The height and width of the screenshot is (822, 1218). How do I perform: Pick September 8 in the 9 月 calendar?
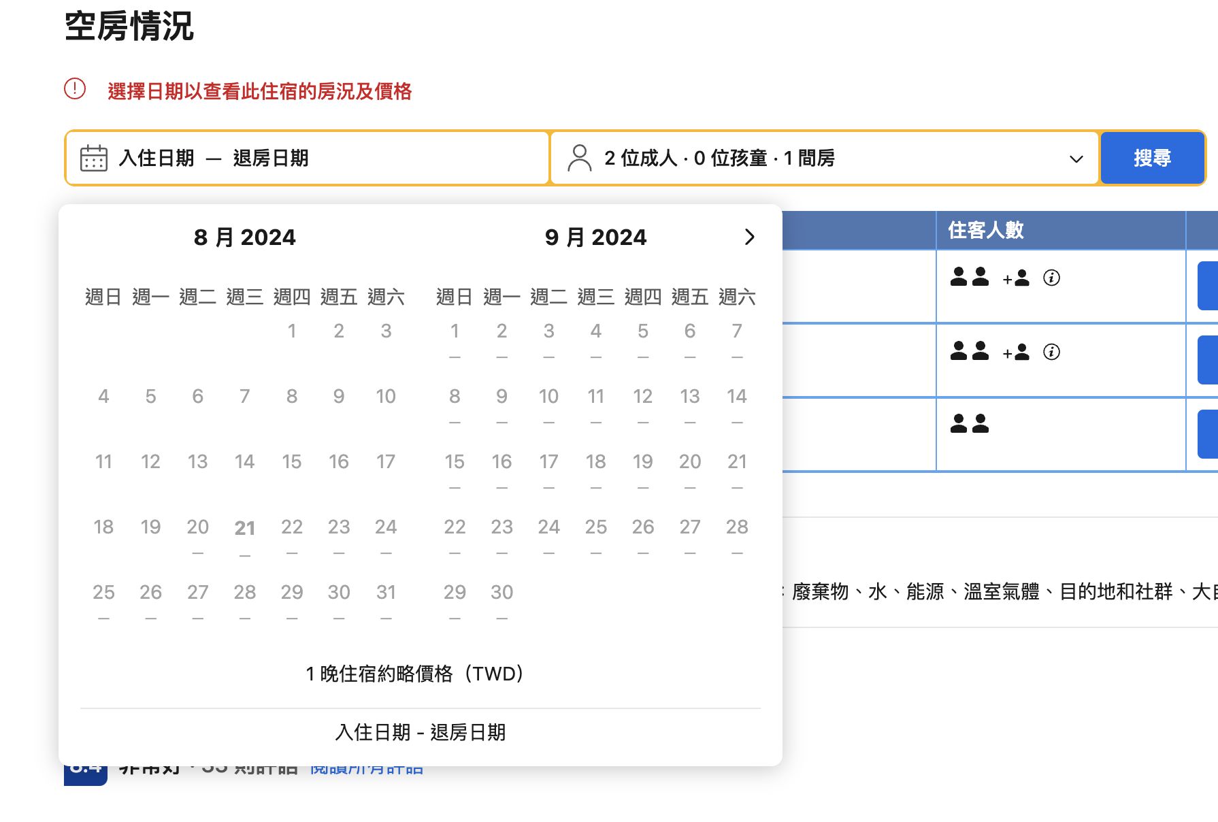(455, 406)
